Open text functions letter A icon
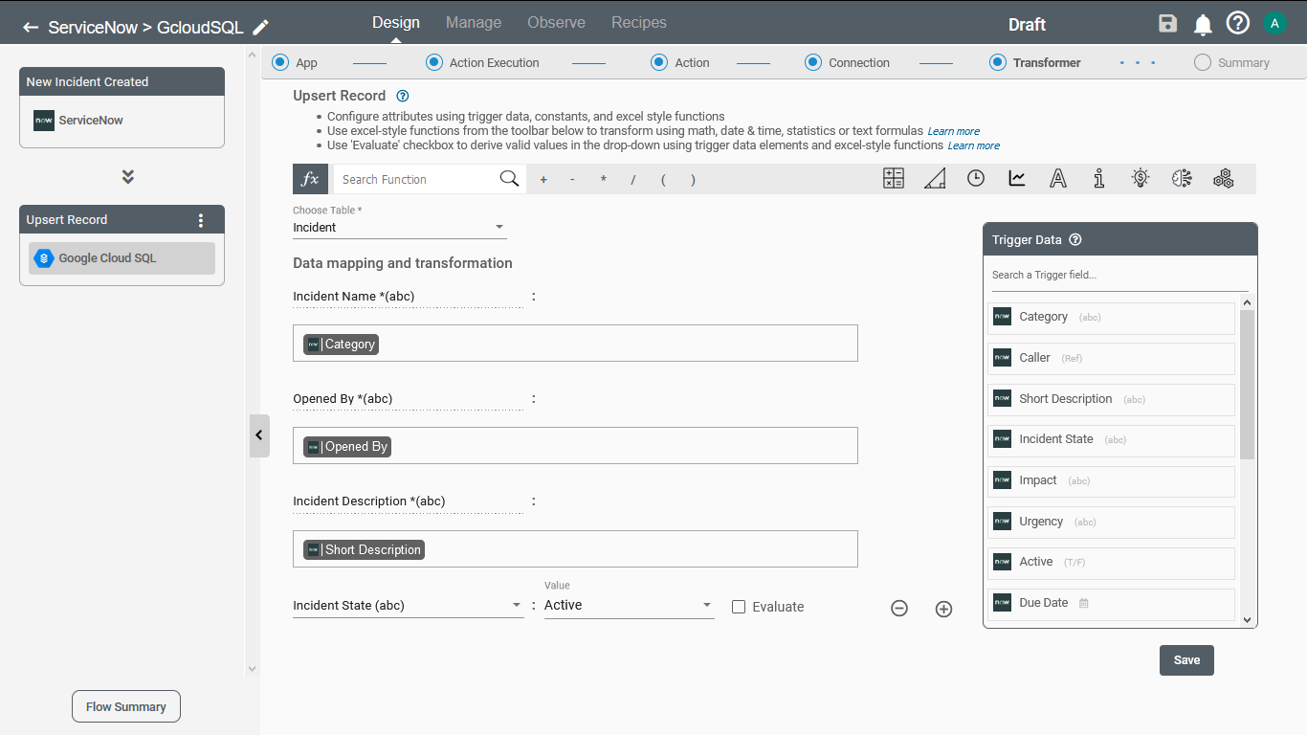Viewport: 1307px width, 735px height. point(1058,178)
